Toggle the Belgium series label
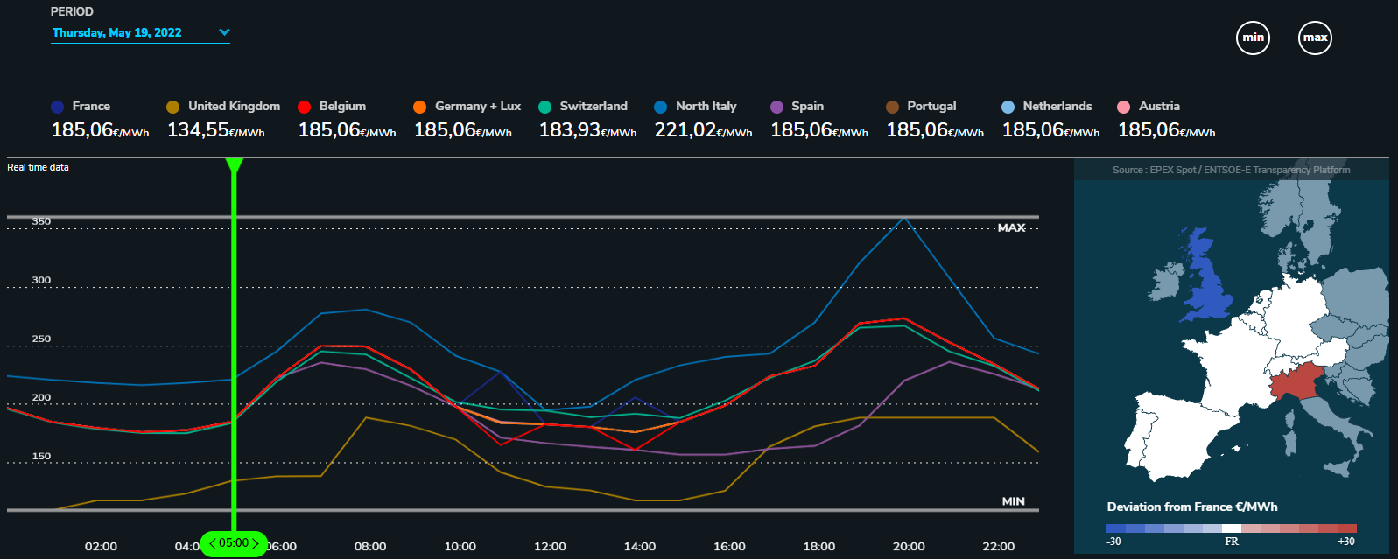 click(342, 106)
